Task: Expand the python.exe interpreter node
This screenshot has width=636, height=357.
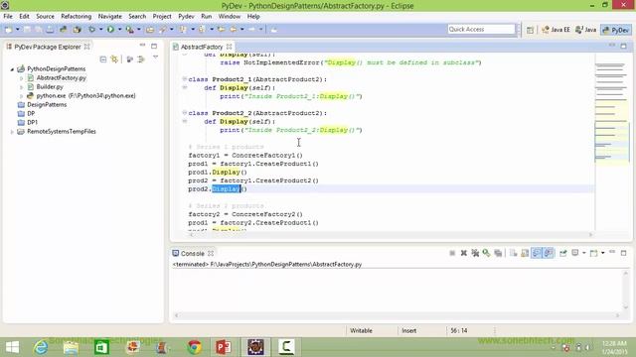Action: 21,96
